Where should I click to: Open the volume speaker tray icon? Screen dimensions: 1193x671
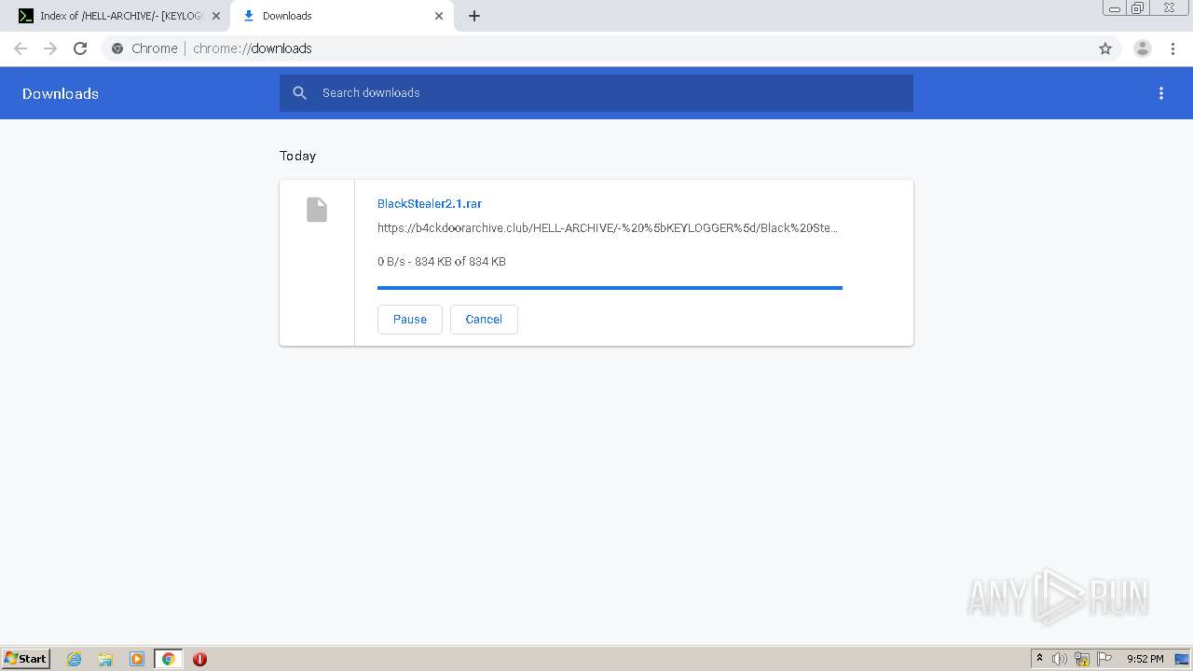1060,659
